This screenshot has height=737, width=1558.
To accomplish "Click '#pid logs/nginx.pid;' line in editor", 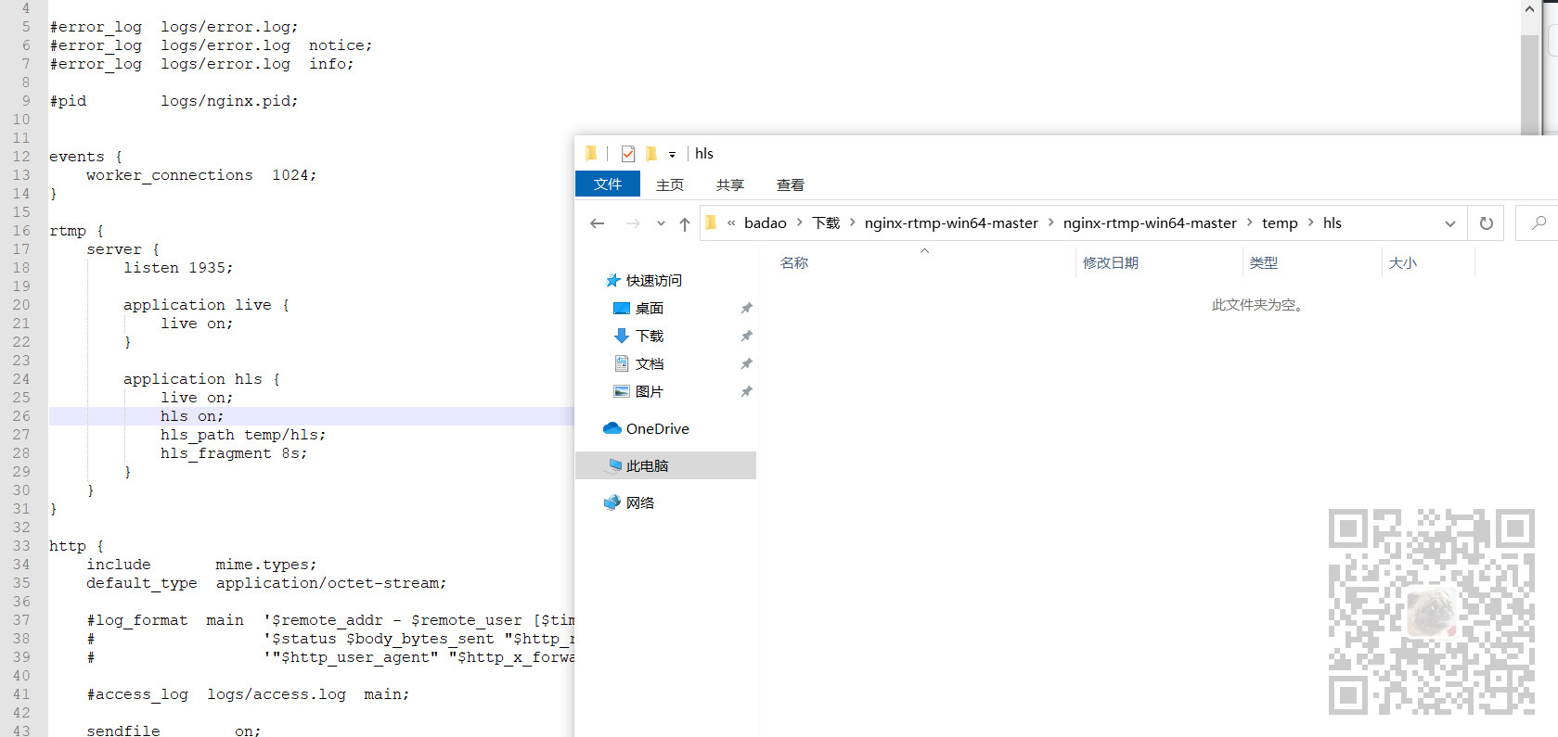I will coord(174,101).
